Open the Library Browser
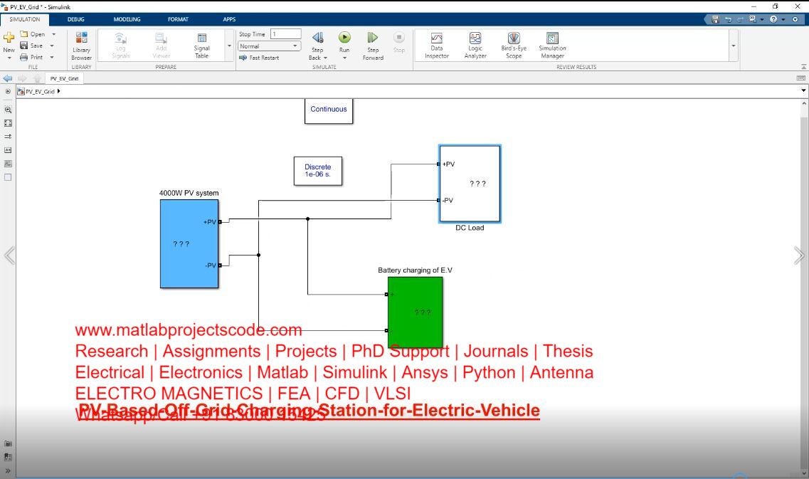 (x=81, y=46)
